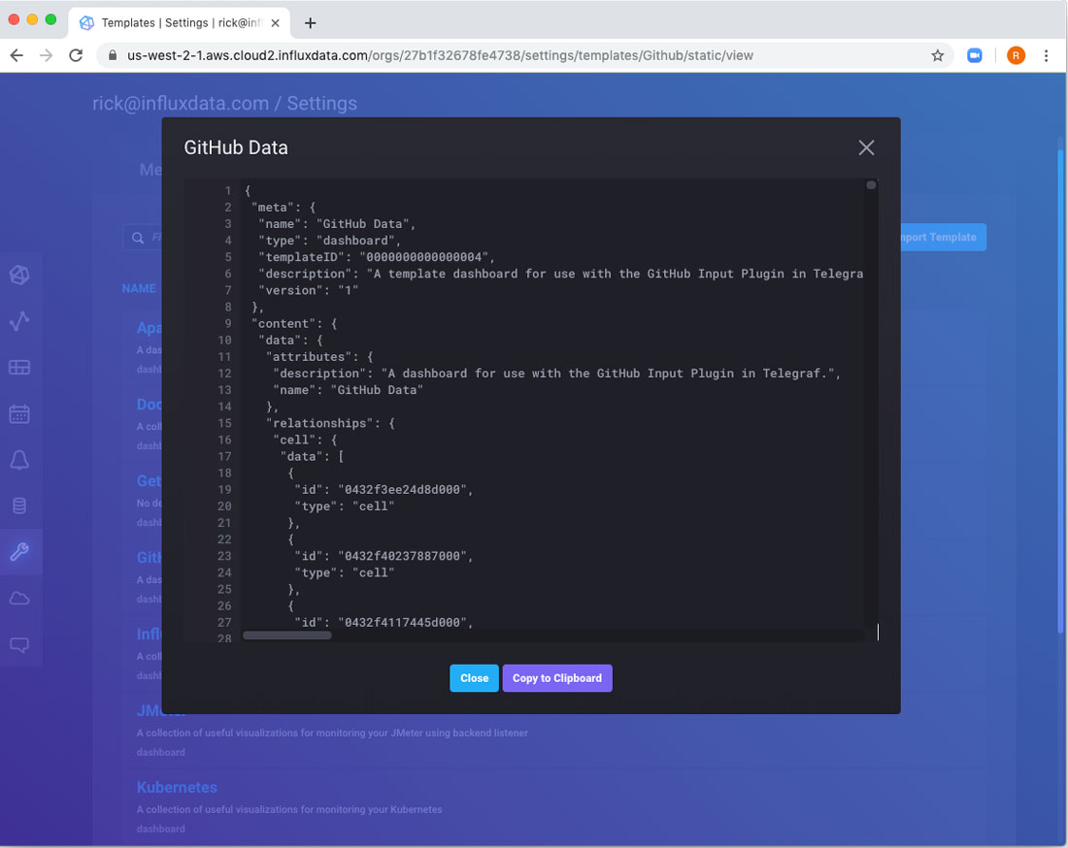Screen dimensions: 1068x848
Task: Click the cloud usage icon in sidebar
Action: pyautogui.click(x=19, y=599)
